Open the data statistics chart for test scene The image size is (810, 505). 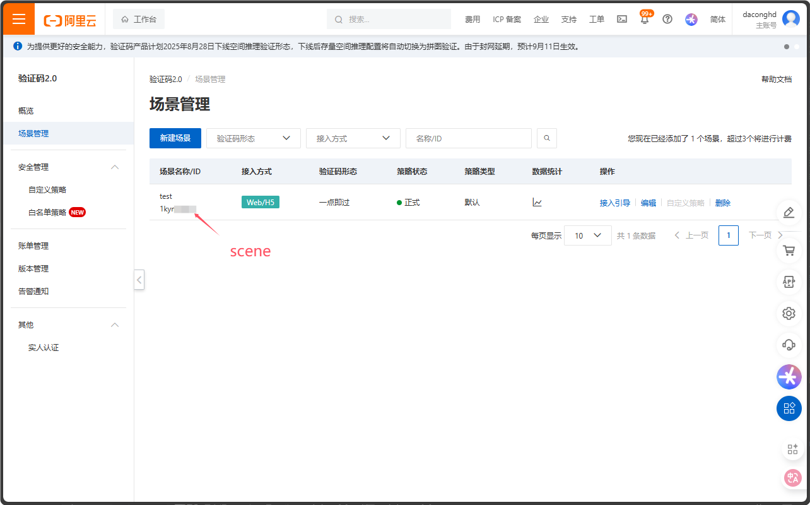tap(537, 202)
